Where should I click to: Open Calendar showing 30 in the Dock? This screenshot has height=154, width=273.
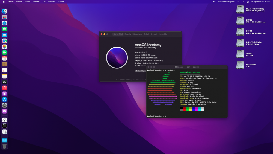[5, 59]
